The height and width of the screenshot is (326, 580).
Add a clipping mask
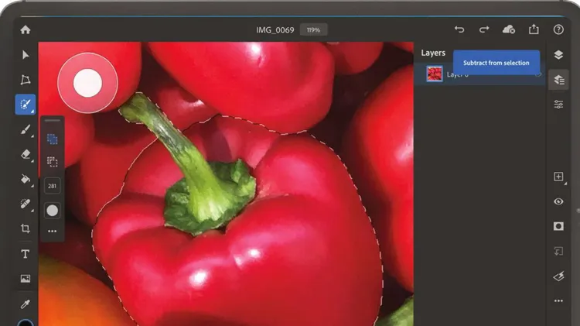[x=558, y=251]
